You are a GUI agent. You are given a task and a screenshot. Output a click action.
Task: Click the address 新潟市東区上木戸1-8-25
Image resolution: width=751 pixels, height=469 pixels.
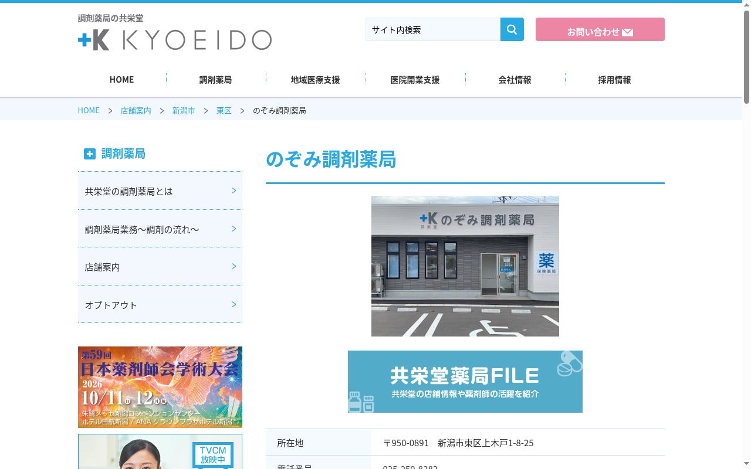click(x=486, y=443)
